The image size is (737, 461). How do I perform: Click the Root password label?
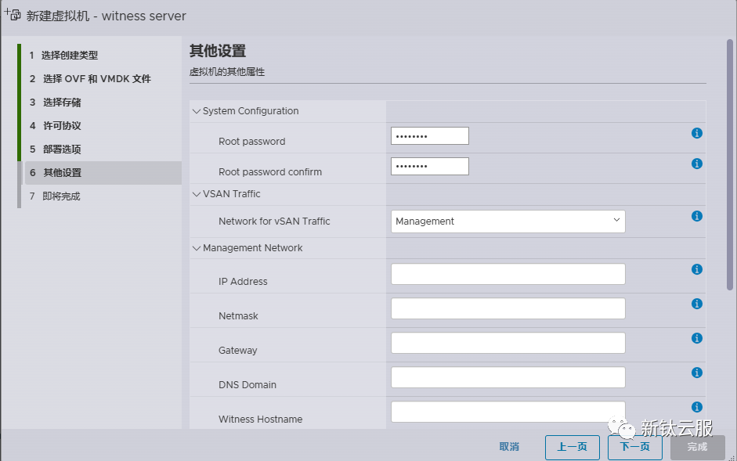point(252,142)
